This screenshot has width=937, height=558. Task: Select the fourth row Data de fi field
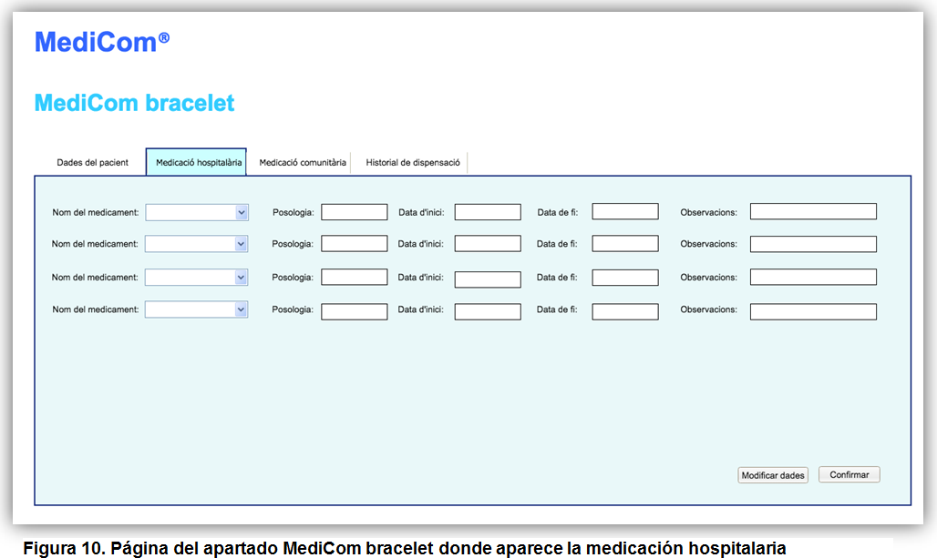click(625, 311)
